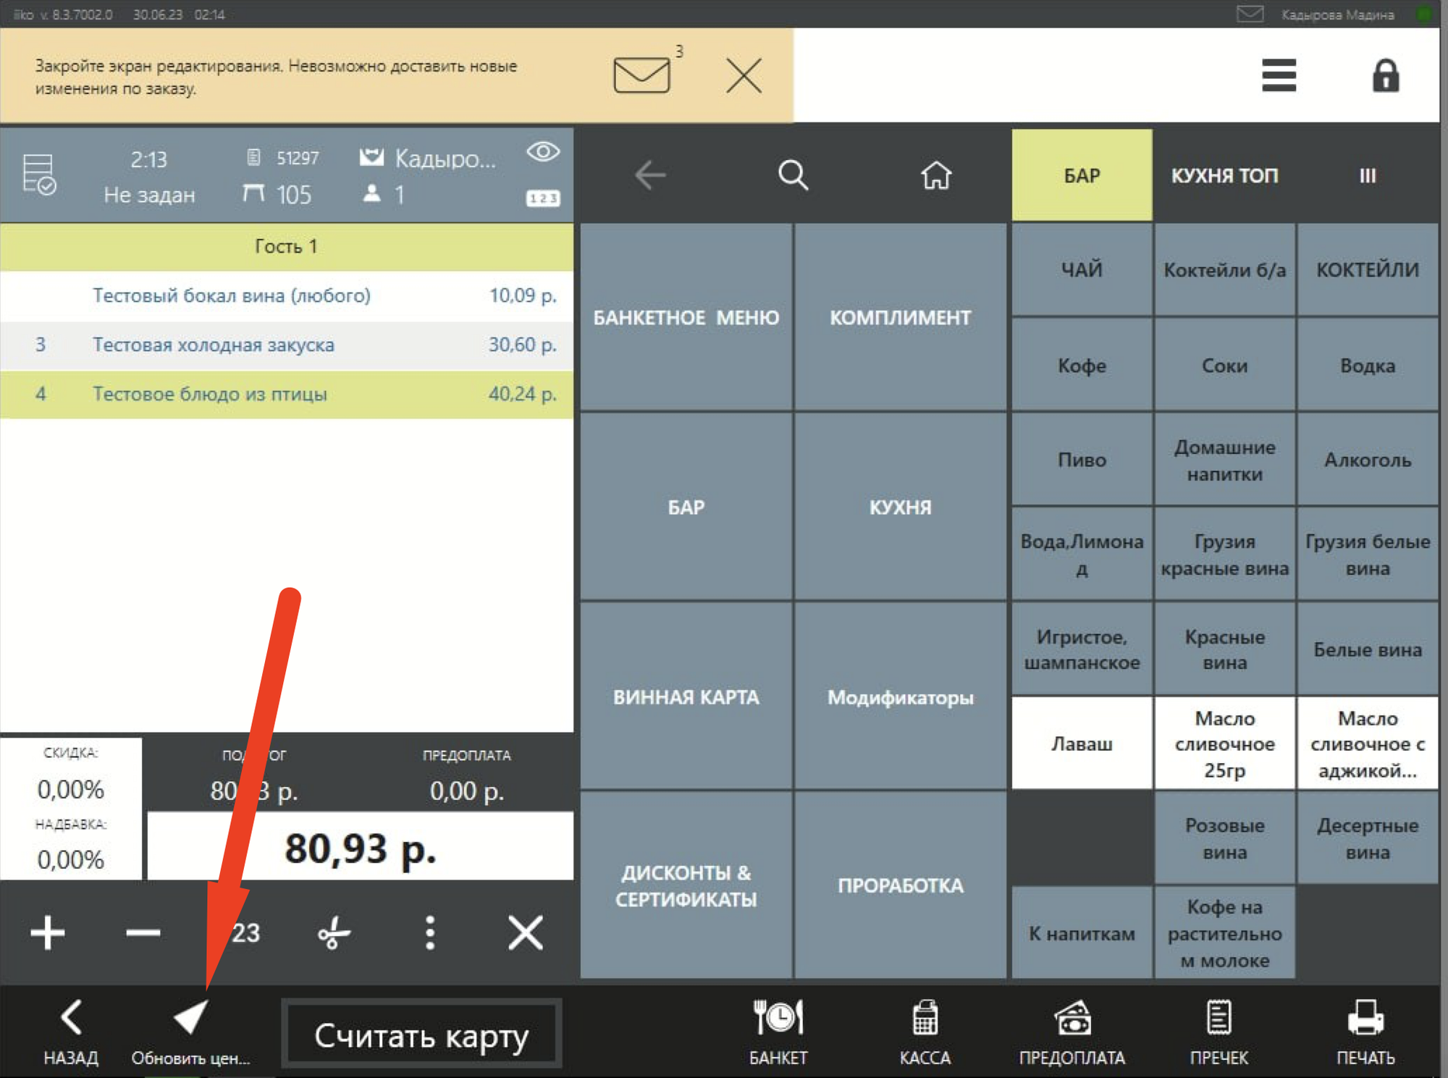Screen dimensions: 1448x1078
Task: Open the magnifier search icon in menu
Action: point(793,175)
